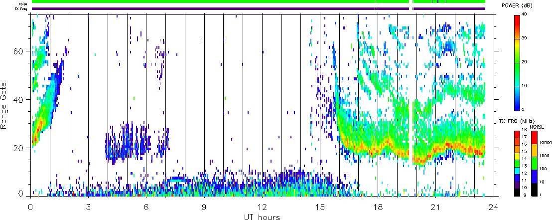Image resolution: width=552 pixels, height=220 pixels.
Task: Click the POWER (dB) legend title
Action: [x=517, y=5]
